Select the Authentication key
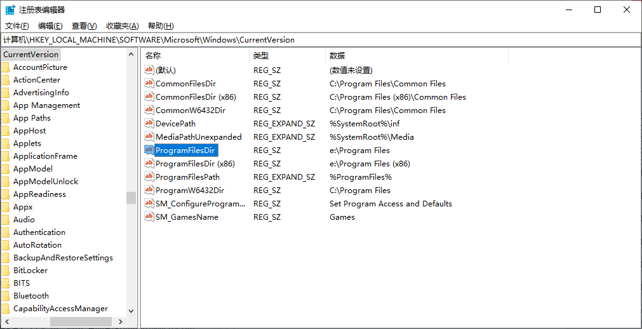This screenshot has width=642, height=329. tap(39, 232)
